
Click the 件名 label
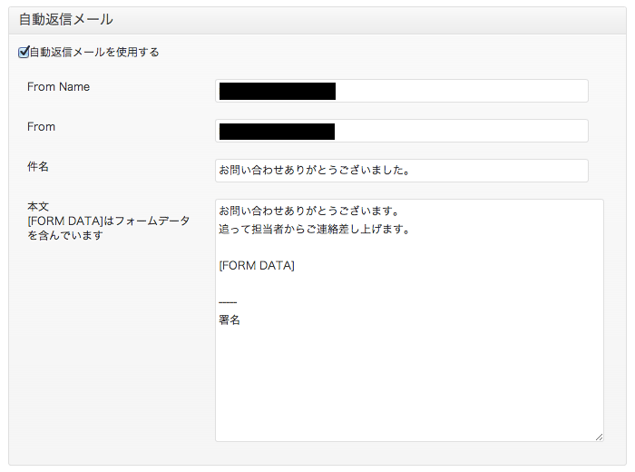point(38,166)
